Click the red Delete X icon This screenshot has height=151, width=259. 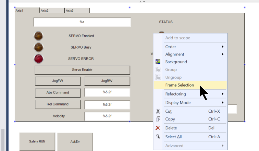[x=158, y=128]
